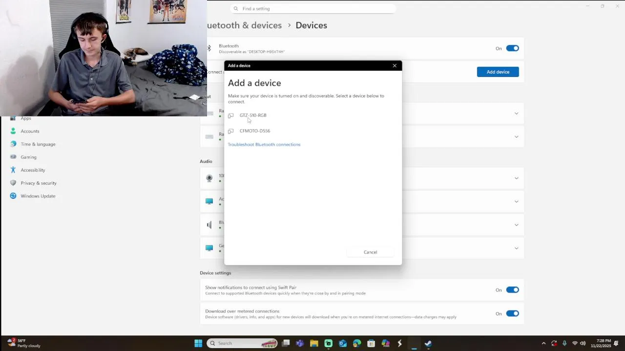The height and width of the screenshot is (351, 625).
Task: Launch Microsoft Edge from the taskbar
Action: tap(357, 343)
